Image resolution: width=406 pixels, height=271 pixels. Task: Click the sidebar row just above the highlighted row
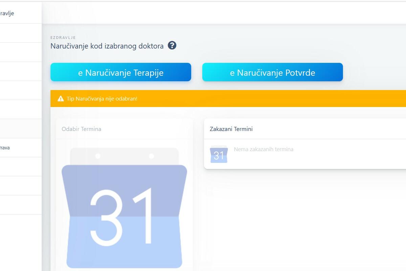click(x=20, y=109)
